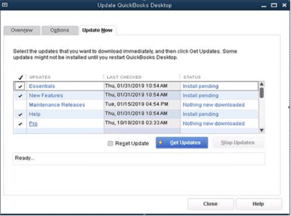Screen dimensions: 291x216
Task: Click the Get Updates button
Action: [x=182, y=143]
